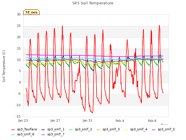Viewport: 186px width, 140px height.
Task: Click the TZ_osu annotation label
Action: click(31, 12)
